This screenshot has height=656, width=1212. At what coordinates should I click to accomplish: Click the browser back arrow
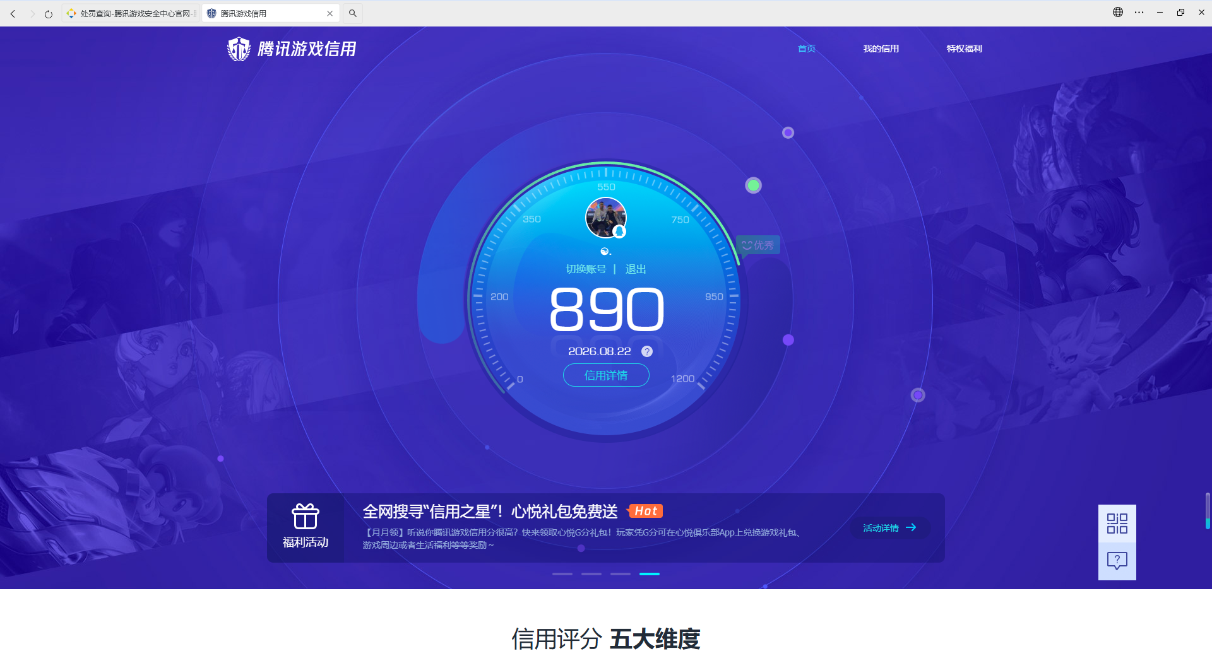[x=13, y=13]
